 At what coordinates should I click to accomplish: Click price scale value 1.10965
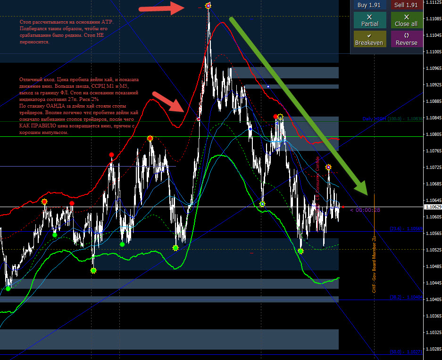pyautogui.click(x=433, y=68)
